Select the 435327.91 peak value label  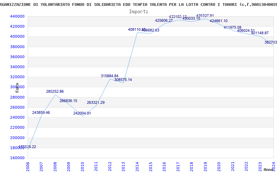pos(205,16)
